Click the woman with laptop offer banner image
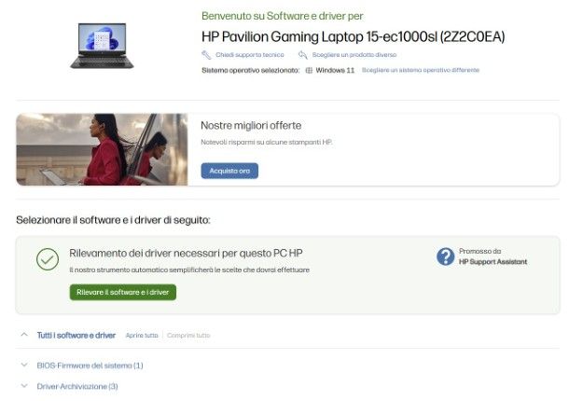 click(102, 149)
